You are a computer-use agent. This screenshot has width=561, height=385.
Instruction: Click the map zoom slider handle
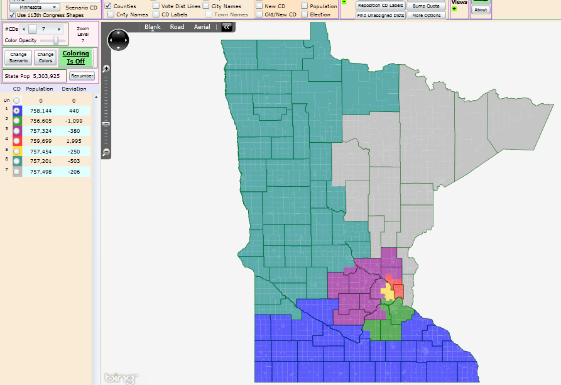click(x=106, y=124)
